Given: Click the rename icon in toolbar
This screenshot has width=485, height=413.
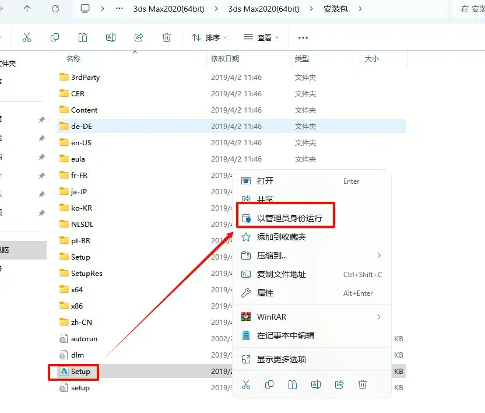Looking at the screenshot, I should click(x=111, y=37).
